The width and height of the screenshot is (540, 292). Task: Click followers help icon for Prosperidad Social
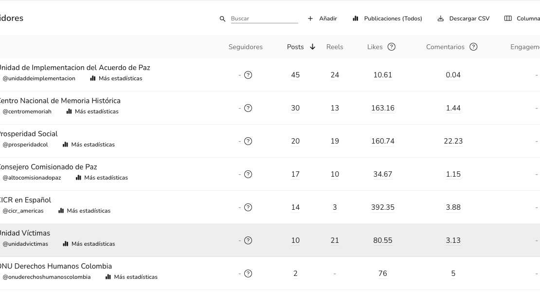(x=248, y=141)
